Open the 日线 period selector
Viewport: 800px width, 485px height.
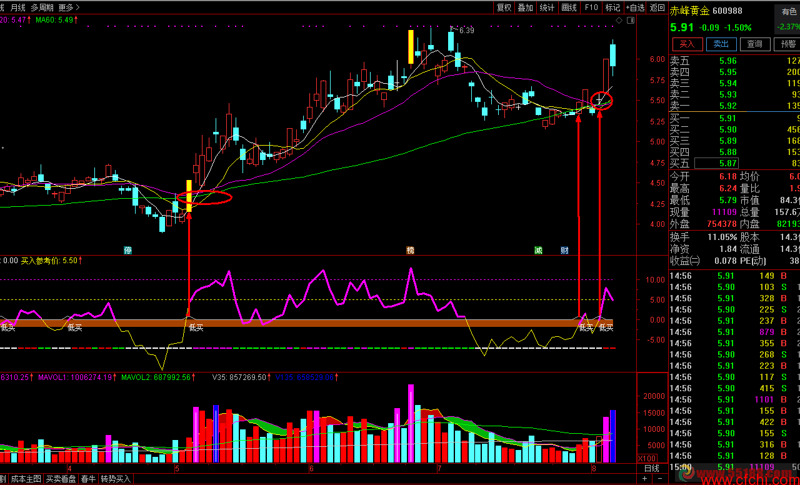(x=651, y=468)
